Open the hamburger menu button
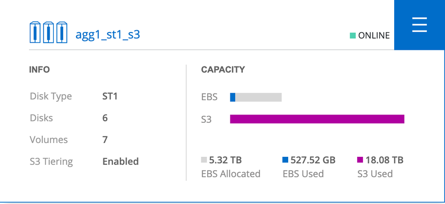 pyautogui.click(x=419, y=25)
